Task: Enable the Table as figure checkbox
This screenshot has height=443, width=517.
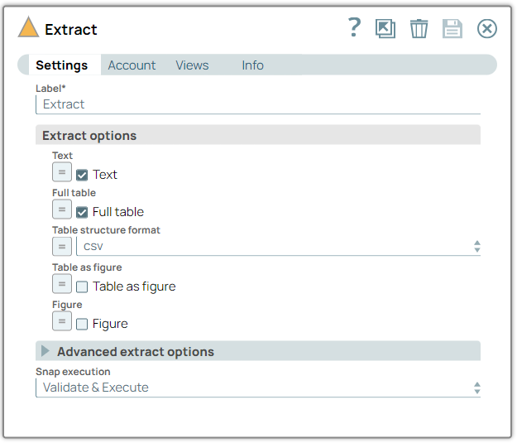Action: click(x=82, y=287)
